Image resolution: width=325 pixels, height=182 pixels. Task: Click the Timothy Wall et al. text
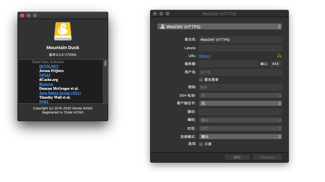(55, 97)
